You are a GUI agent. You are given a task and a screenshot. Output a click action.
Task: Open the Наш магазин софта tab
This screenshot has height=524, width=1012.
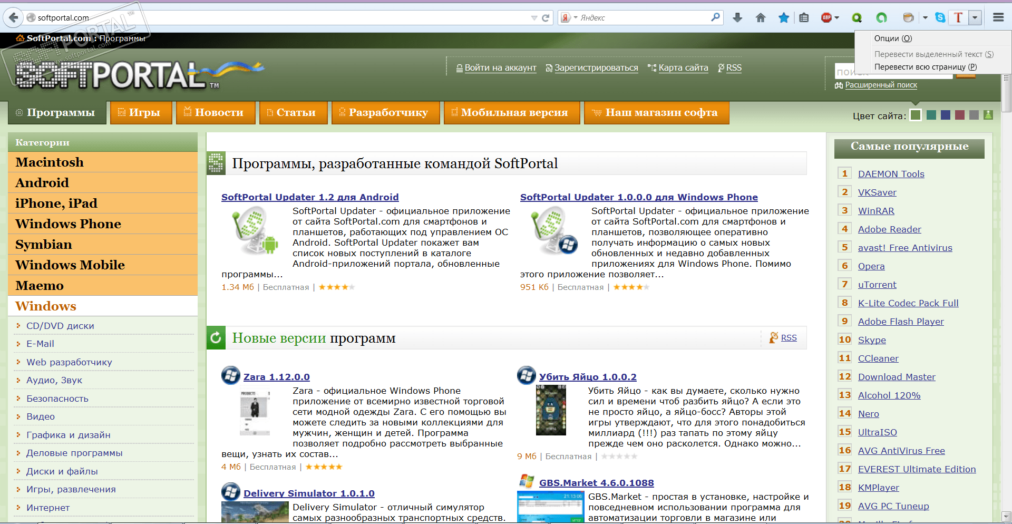pyautogui.click(x=657, y=112)
